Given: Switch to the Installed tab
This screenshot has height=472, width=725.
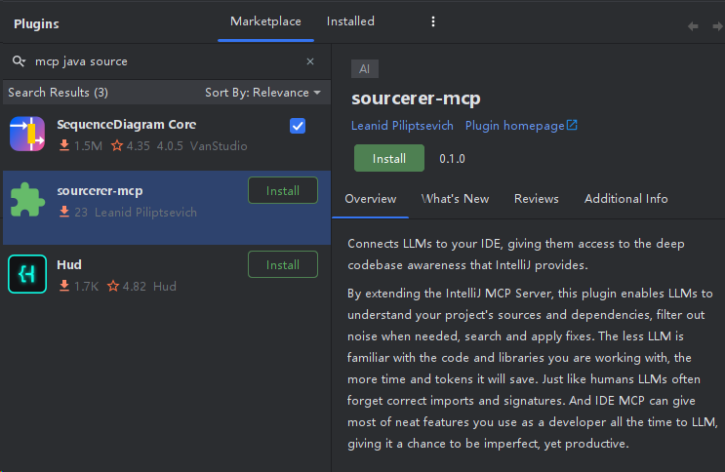Looking at the screenshot, I should pos(350,21).
